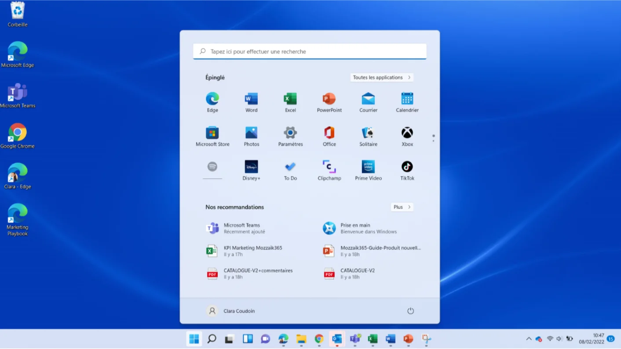Select the Google Chrome desktop shortcut
Image resolution: width=621 pixels, height=349 pixels.
click(18, 136)
